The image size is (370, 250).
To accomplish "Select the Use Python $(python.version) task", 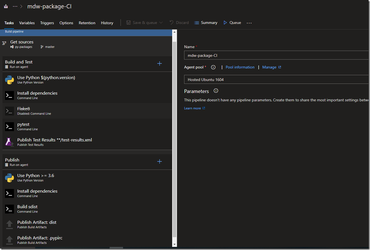I will pos(87,80).
